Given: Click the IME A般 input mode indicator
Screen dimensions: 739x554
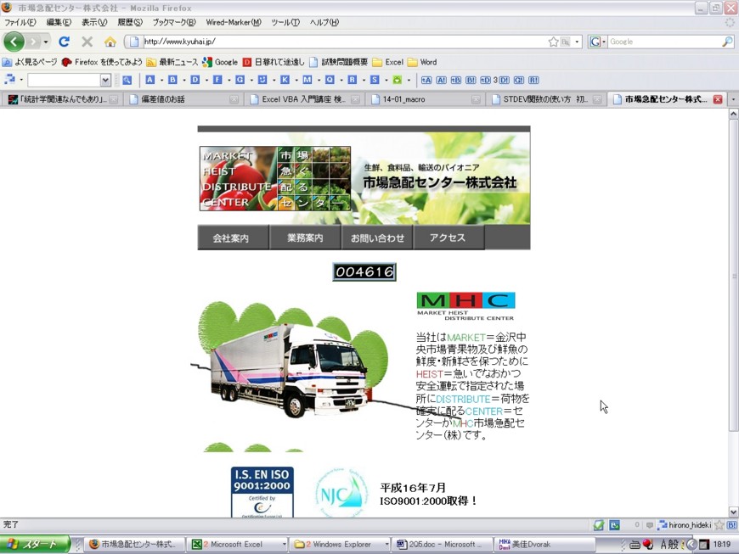Looking at the screenshot, I should (x=669, y=545).
